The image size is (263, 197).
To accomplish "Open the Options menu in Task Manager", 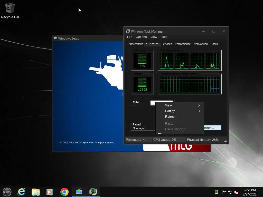I will 141,37.
